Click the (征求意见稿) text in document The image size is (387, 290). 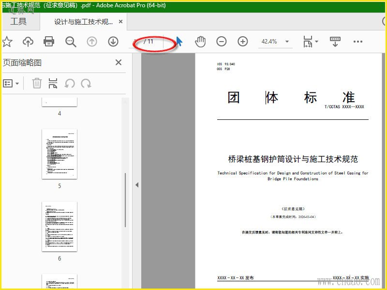[x=293, y=209]
